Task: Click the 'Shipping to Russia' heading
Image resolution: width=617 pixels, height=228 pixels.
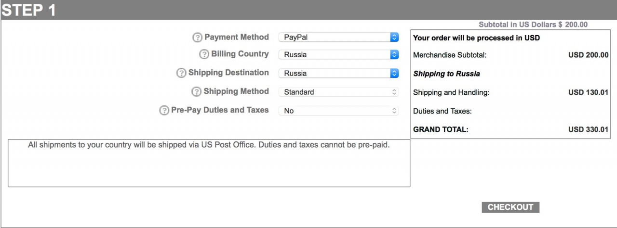Action: point(446,74)
